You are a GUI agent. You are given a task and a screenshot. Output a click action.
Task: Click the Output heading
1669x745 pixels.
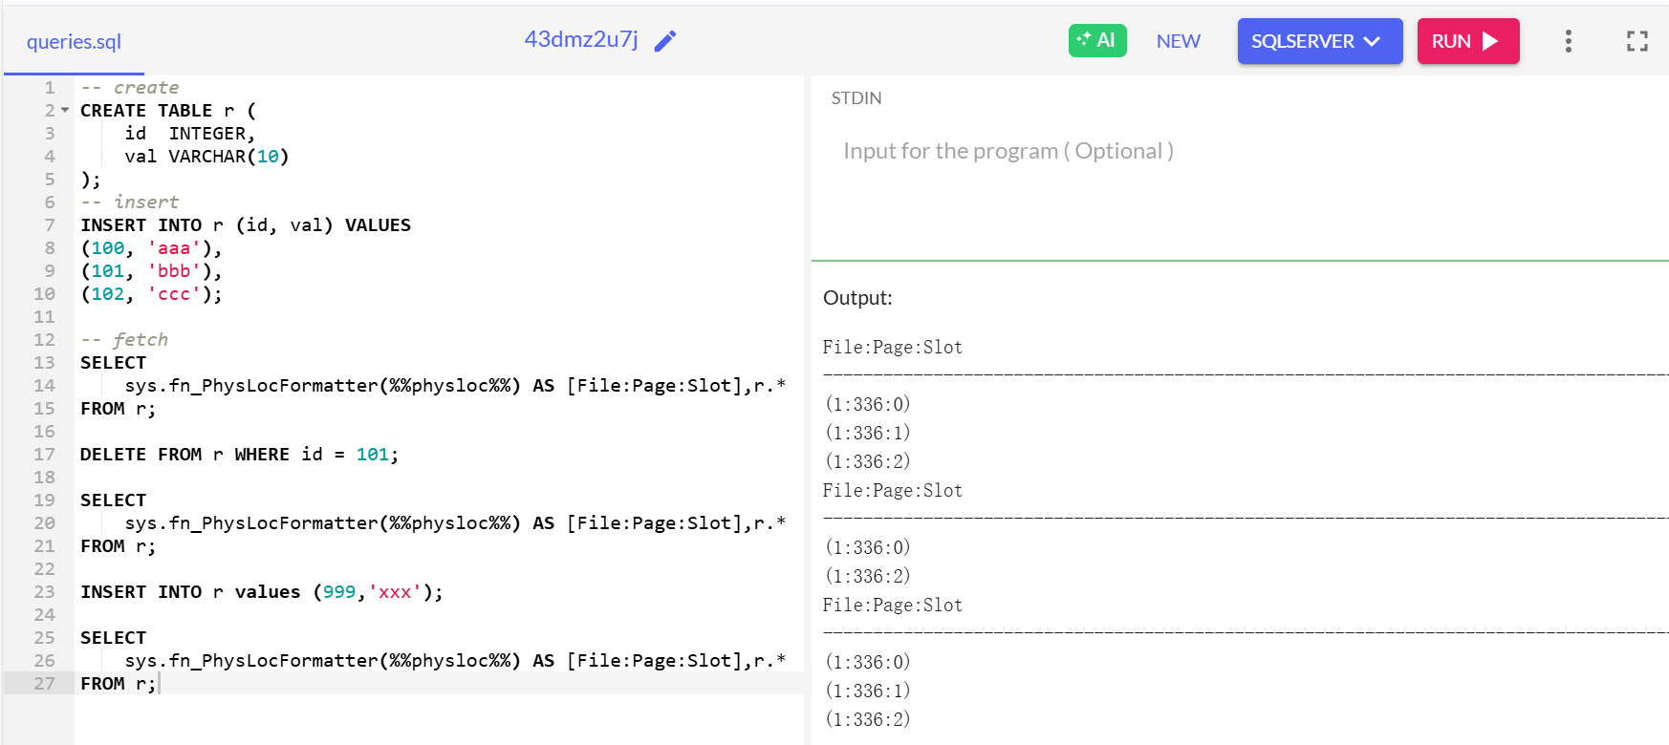[x=857, y=298]
